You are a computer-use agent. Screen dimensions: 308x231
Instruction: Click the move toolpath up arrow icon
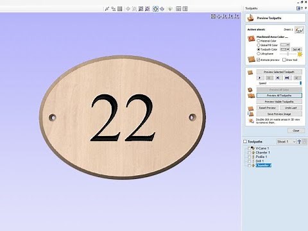(x=299, y=141)
